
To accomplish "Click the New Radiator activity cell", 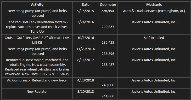I will click(37, 91).
